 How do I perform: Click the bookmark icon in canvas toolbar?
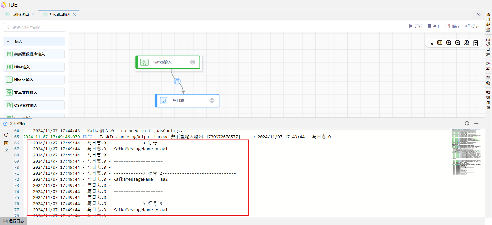(x=476, y=43)
